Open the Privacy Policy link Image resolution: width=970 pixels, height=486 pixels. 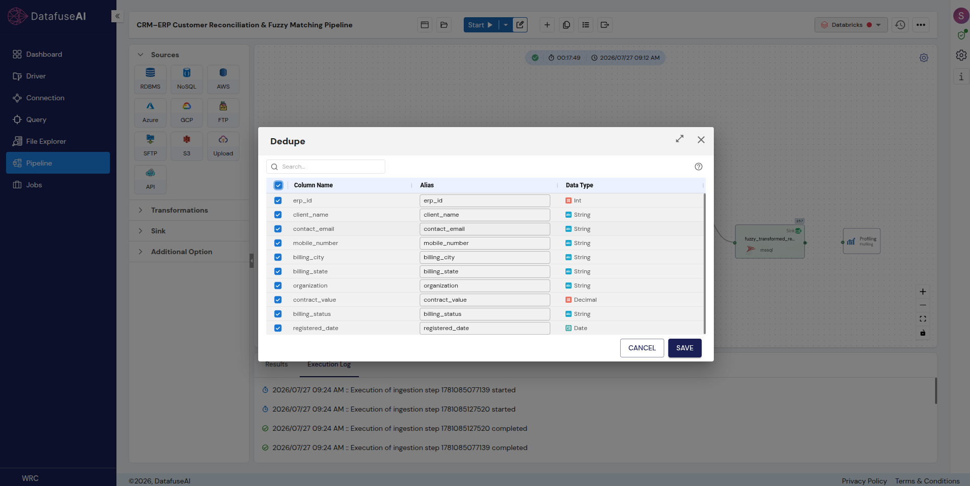pos(864,481)
